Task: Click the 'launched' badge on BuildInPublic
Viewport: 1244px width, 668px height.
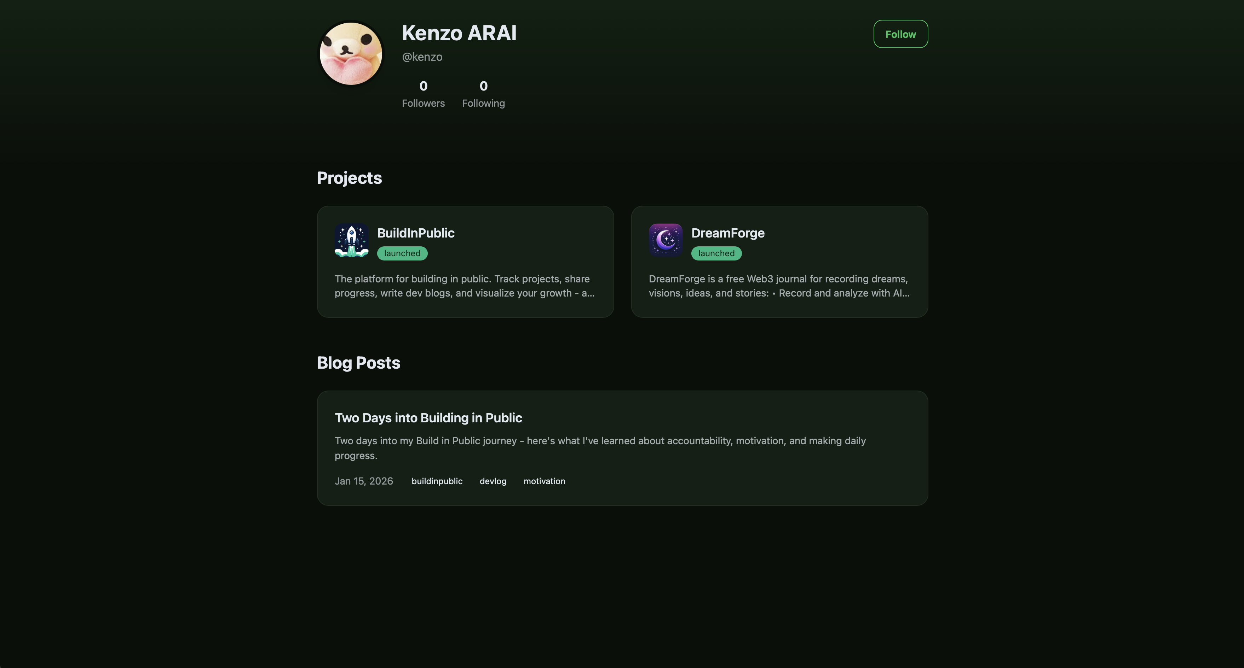Action: tap(402, 253)
